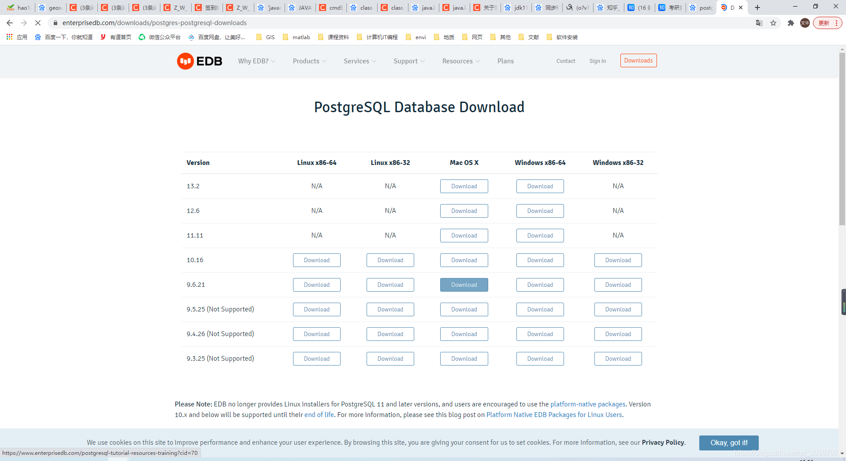Image resolution: width=846 pixels, height=461 pixels.
Task: Download version 11.11 for Mac OS X
Action: (x=464, y=235)
